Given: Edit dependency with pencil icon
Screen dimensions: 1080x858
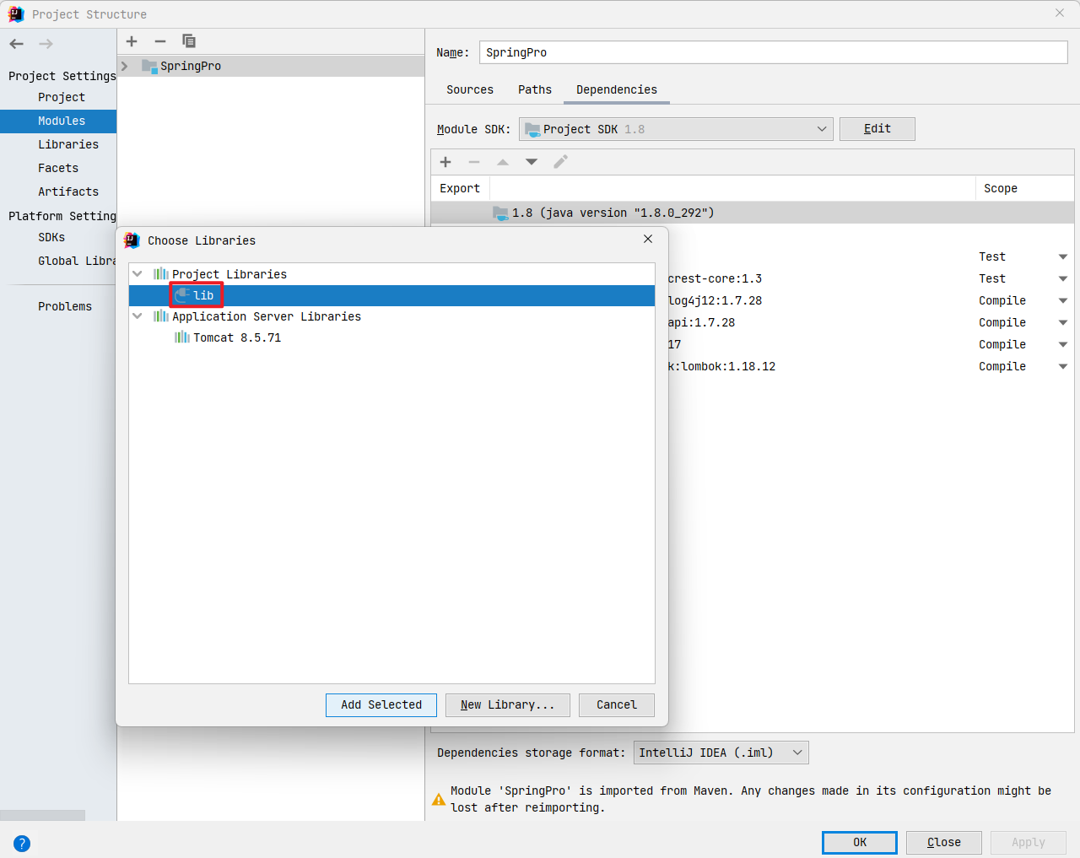Looking at the screenshot, I should [560, 162].
